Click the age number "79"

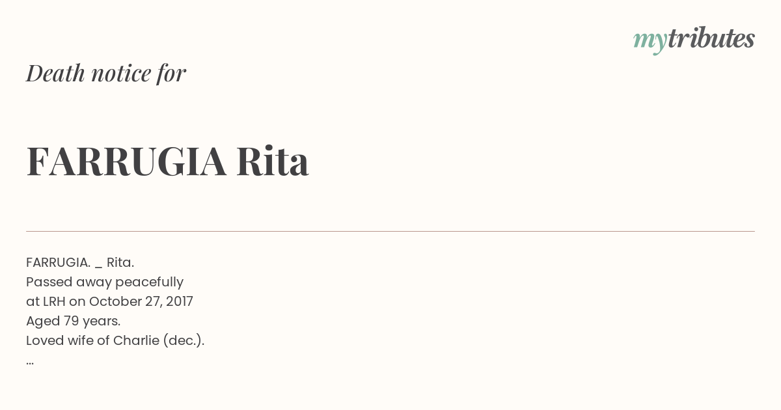pos(71,321)
